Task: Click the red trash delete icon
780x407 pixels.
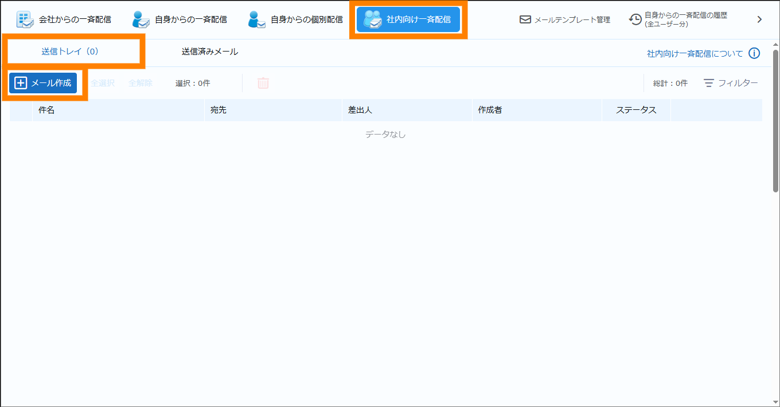Action: (x=263, y=83)
